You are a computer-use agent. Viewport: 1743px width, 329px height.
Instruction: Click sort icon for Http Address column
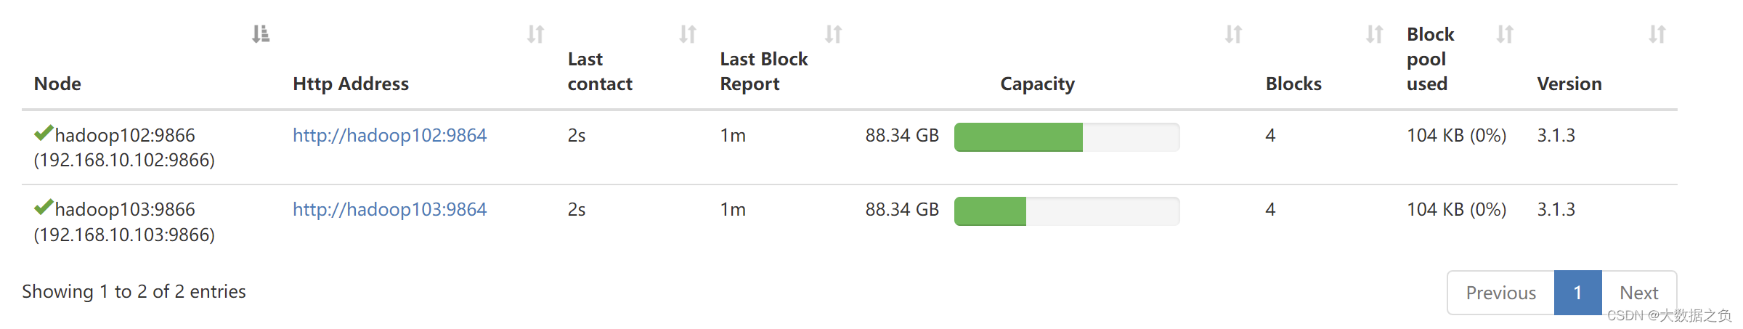[536, 34]
